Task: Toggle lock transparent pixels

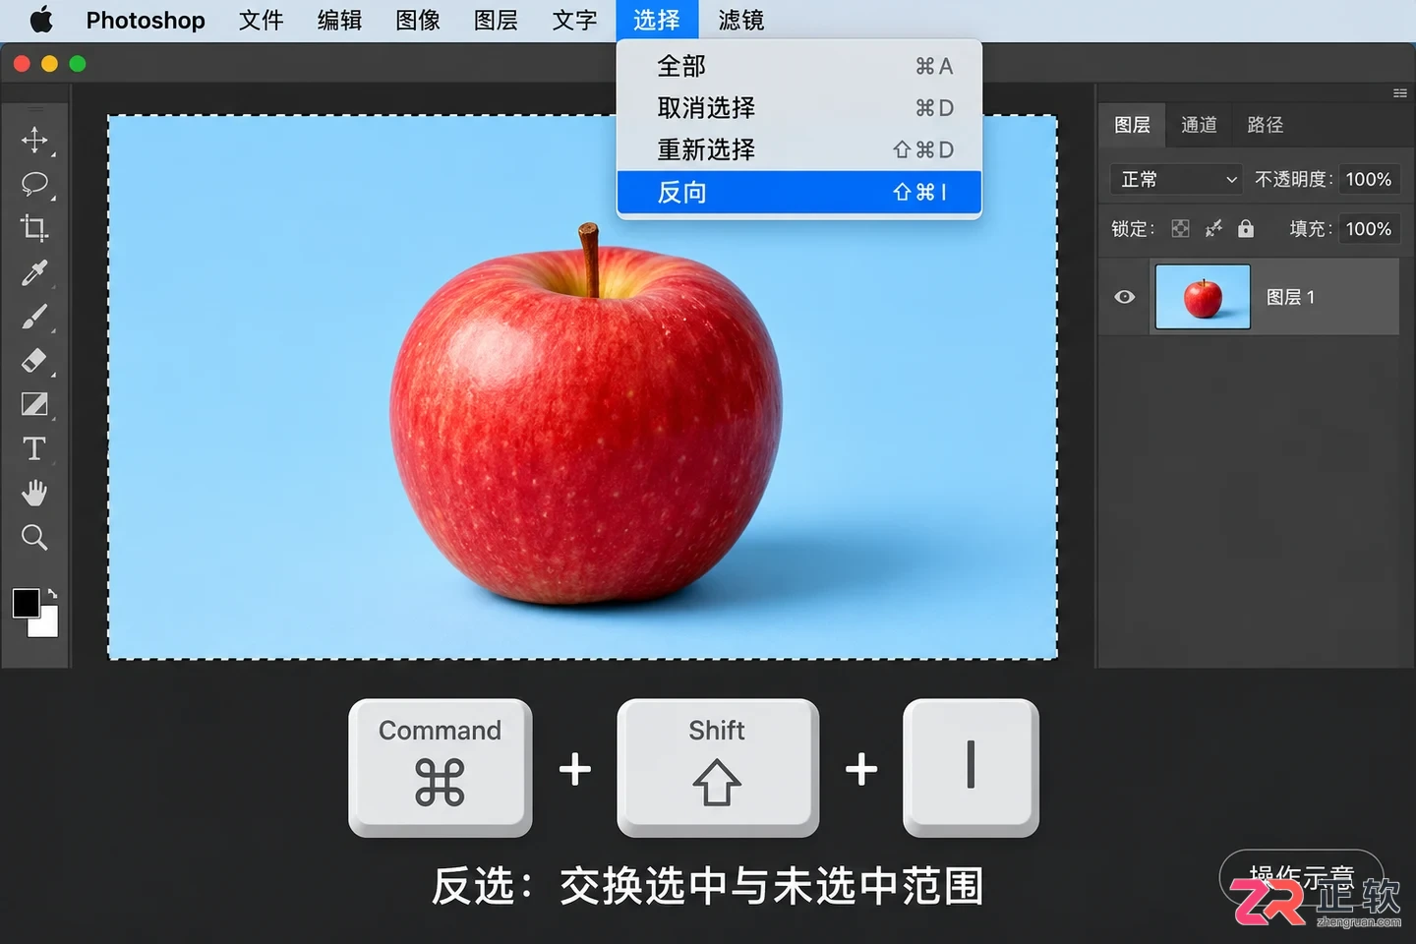Action: coord(1180,229)
